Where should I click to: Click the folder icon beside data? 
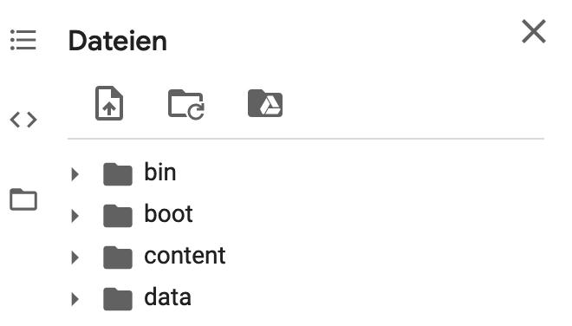pyautogui.click(x=118, y=299)
